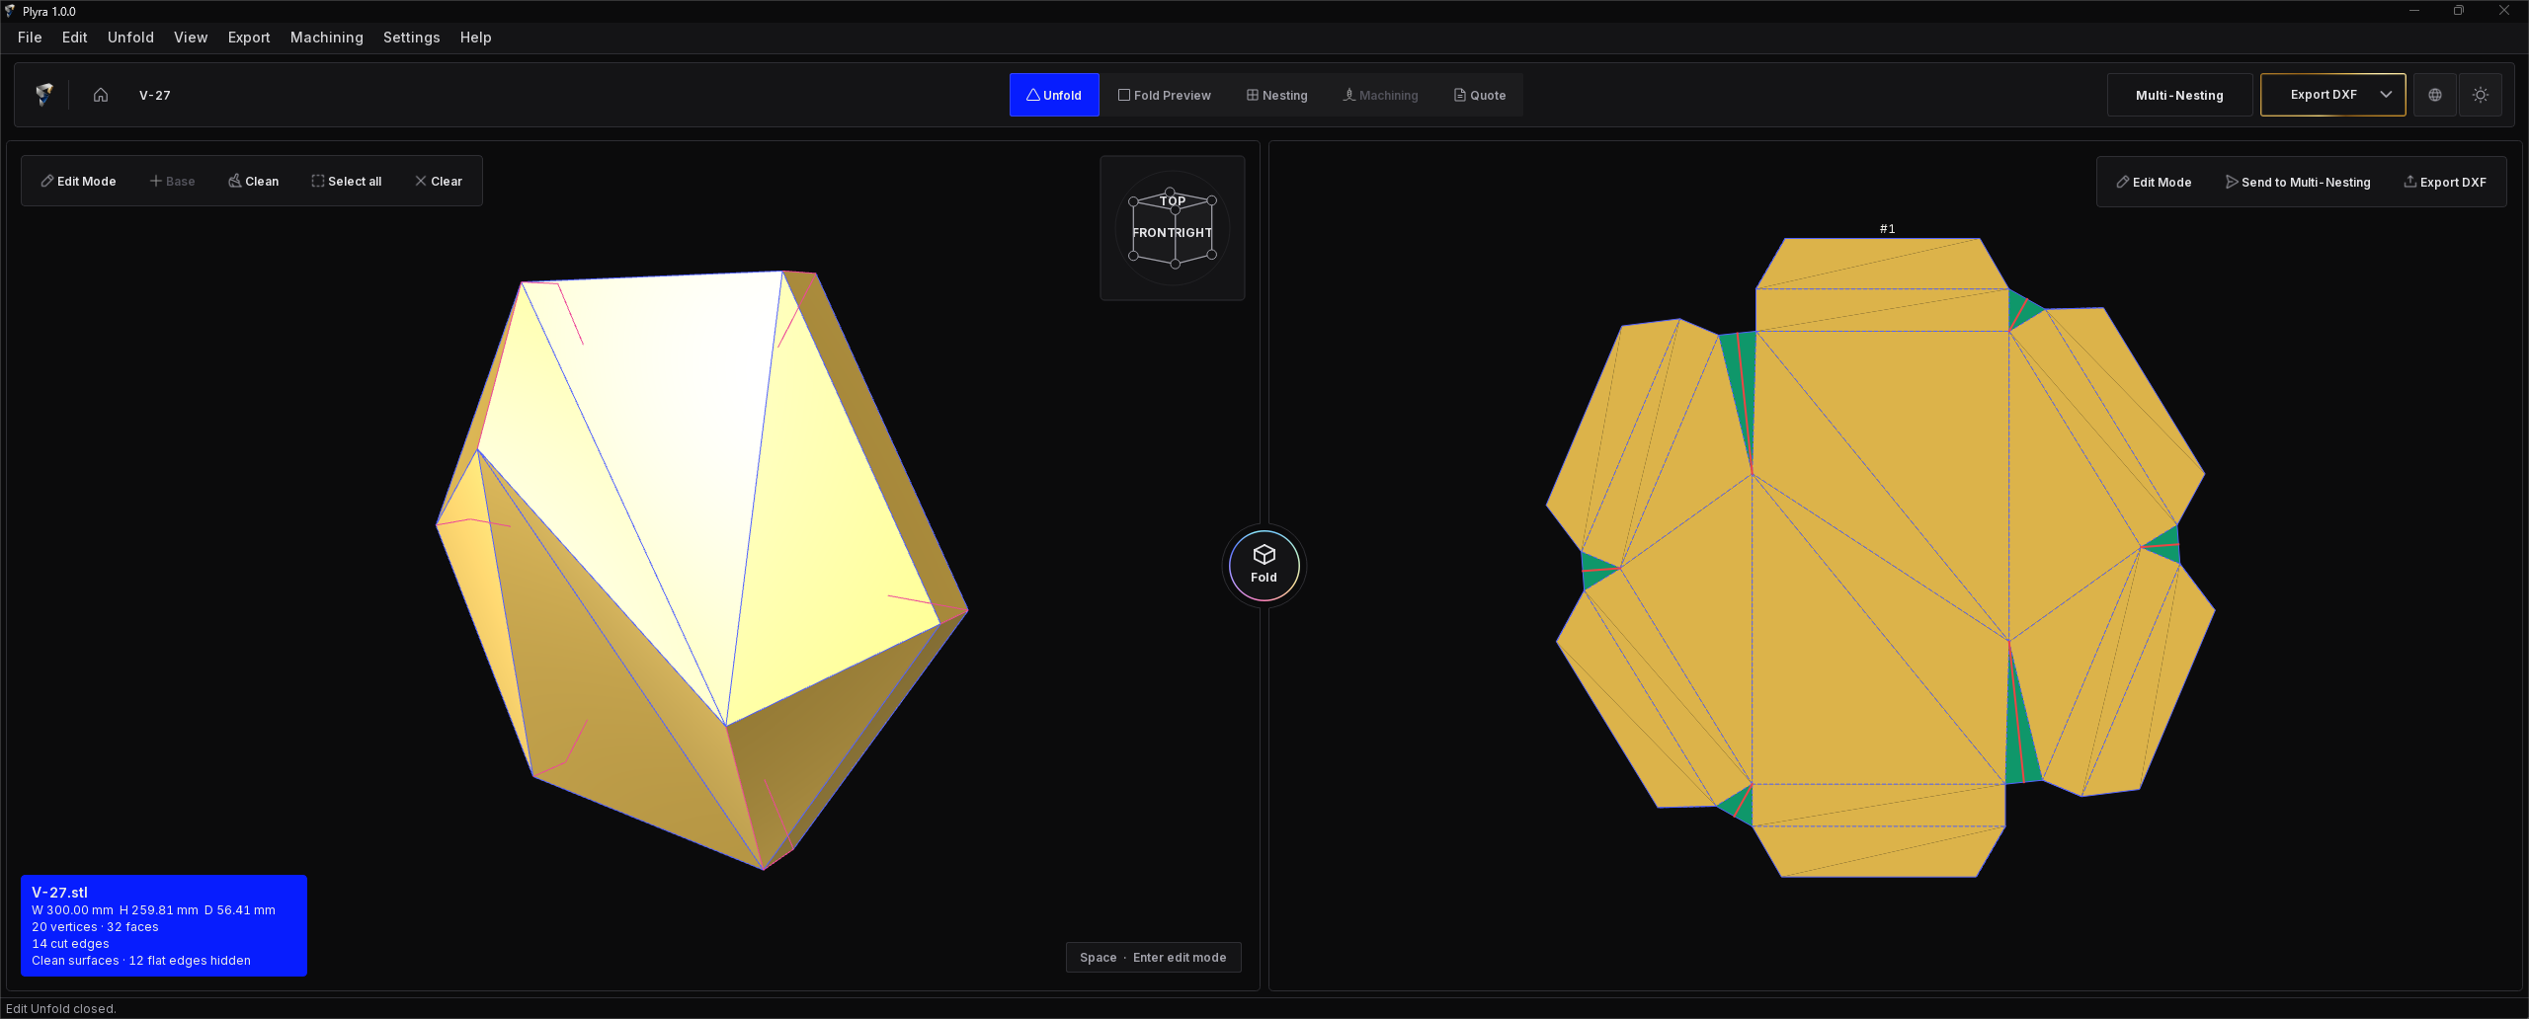Click the Export DXF header button
Image resolution: width=2529 pixels, height=1019 pixels.
coord(2324,95)
